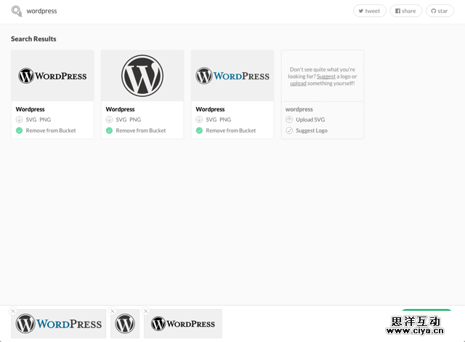465x342 pixels.
Task: Remove round W logo from Bucket via text
Action: [x=141, y=131]
